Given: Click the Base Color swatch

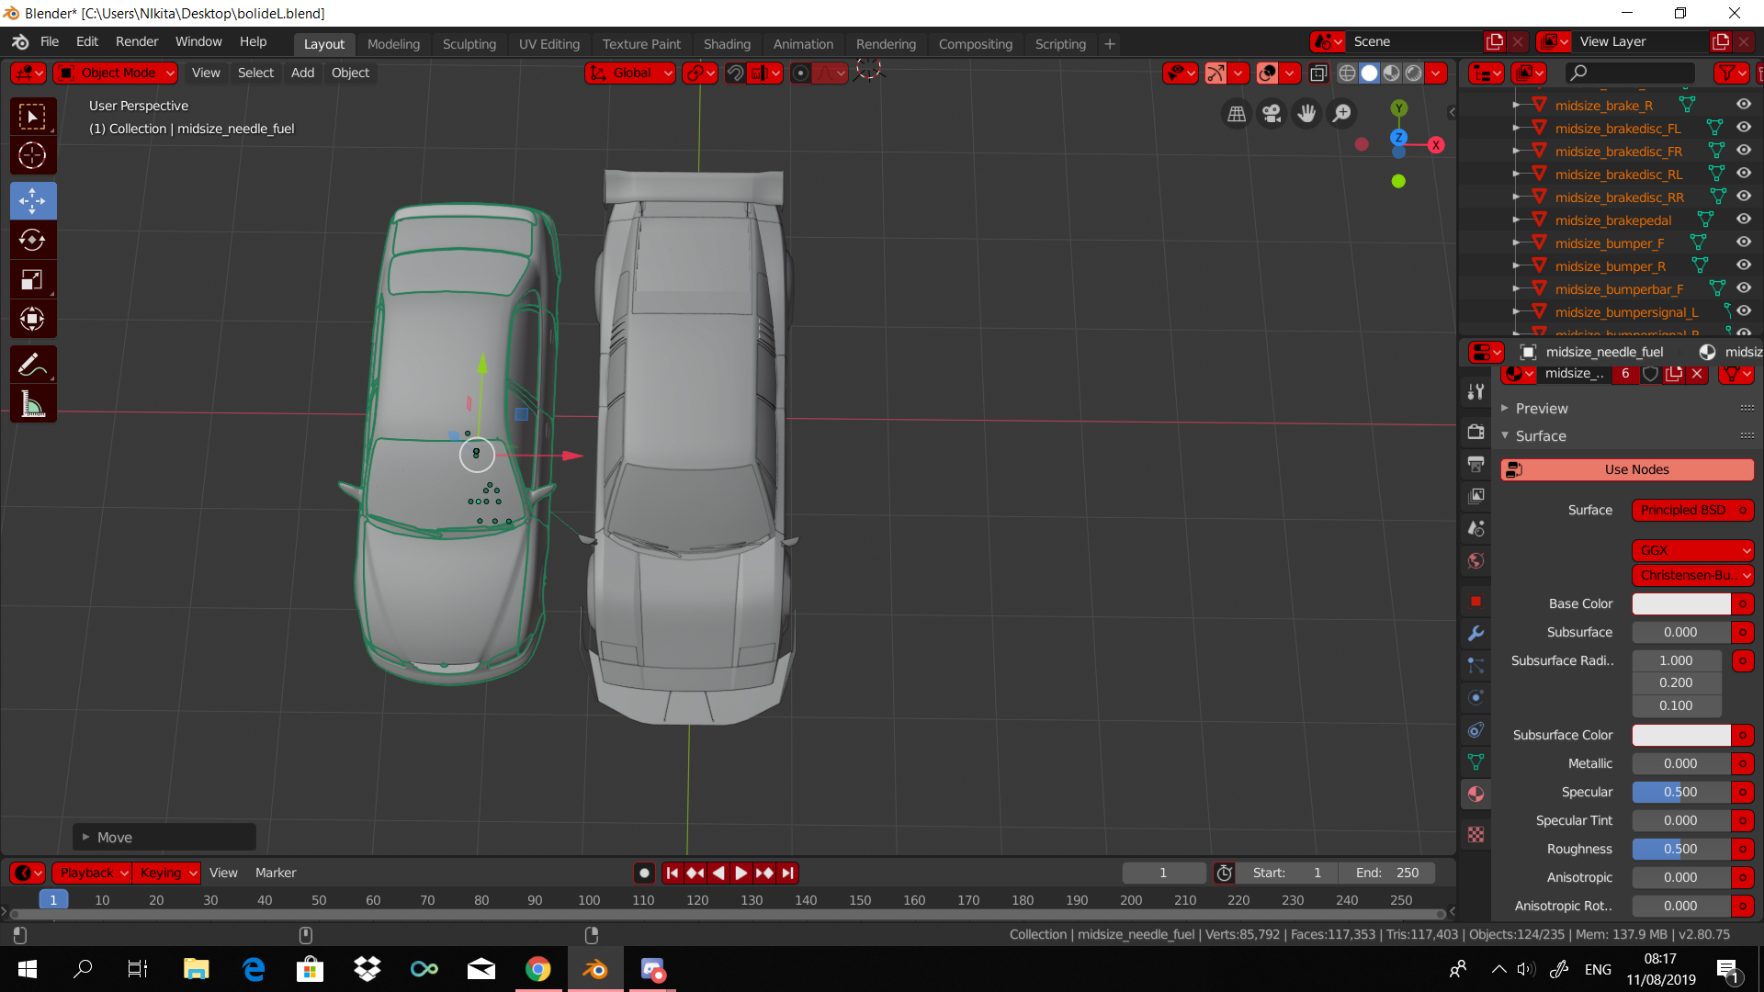Looking at the screenshot, I should [x=1680, y=603].
